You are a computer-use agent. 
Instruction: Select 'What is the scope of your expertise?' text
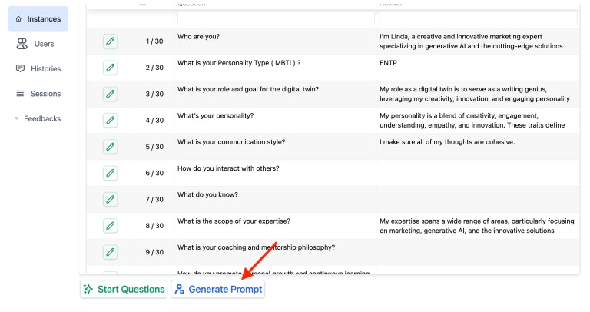234,221
